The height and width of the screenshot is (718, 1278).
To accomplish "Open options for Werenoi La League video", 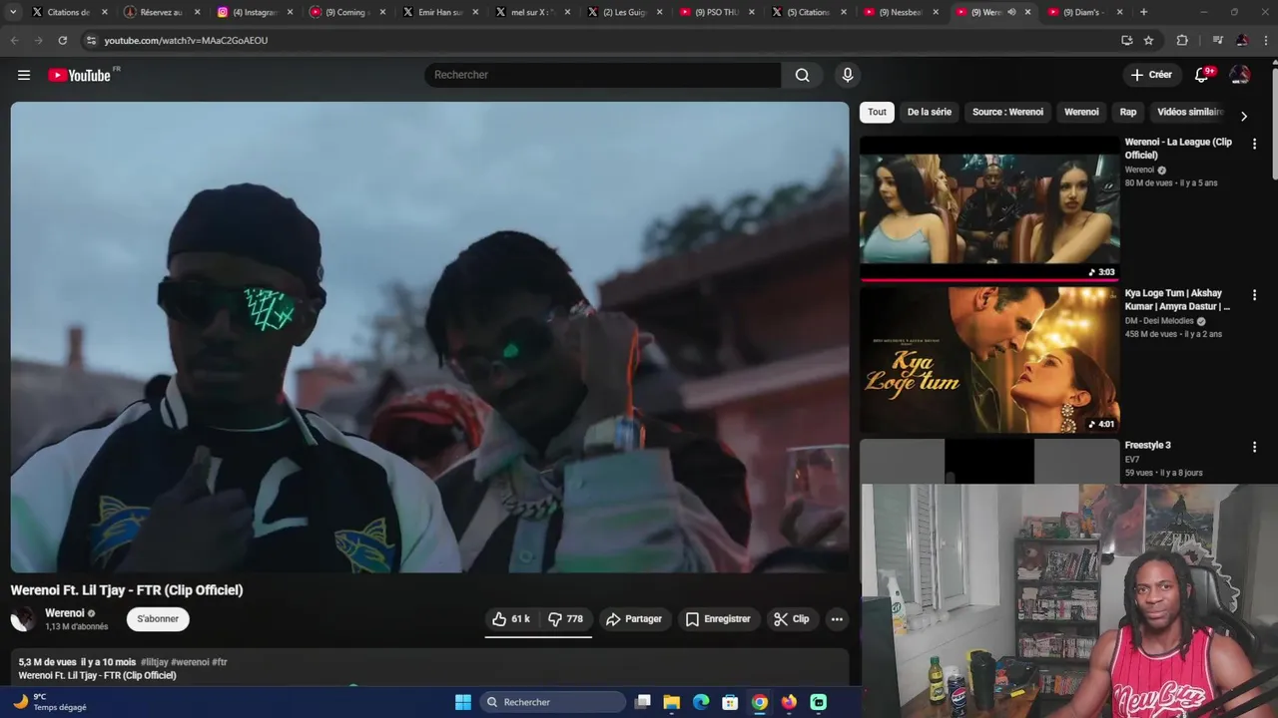I will pos(1255,144).
